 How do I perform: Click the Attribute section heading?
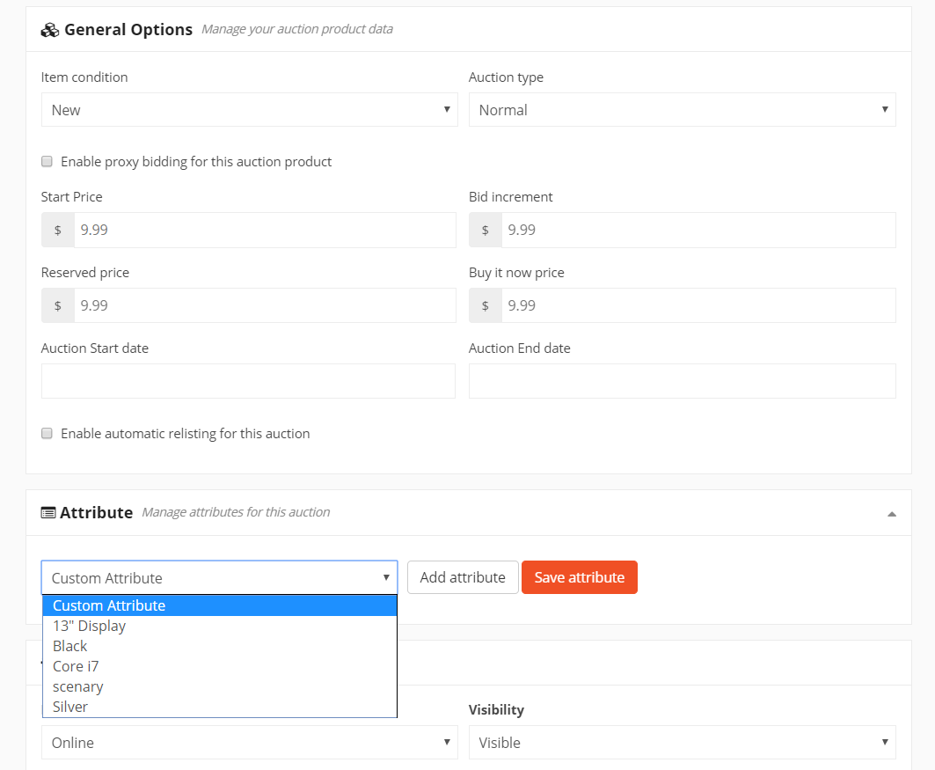click(x=96, y=513)
